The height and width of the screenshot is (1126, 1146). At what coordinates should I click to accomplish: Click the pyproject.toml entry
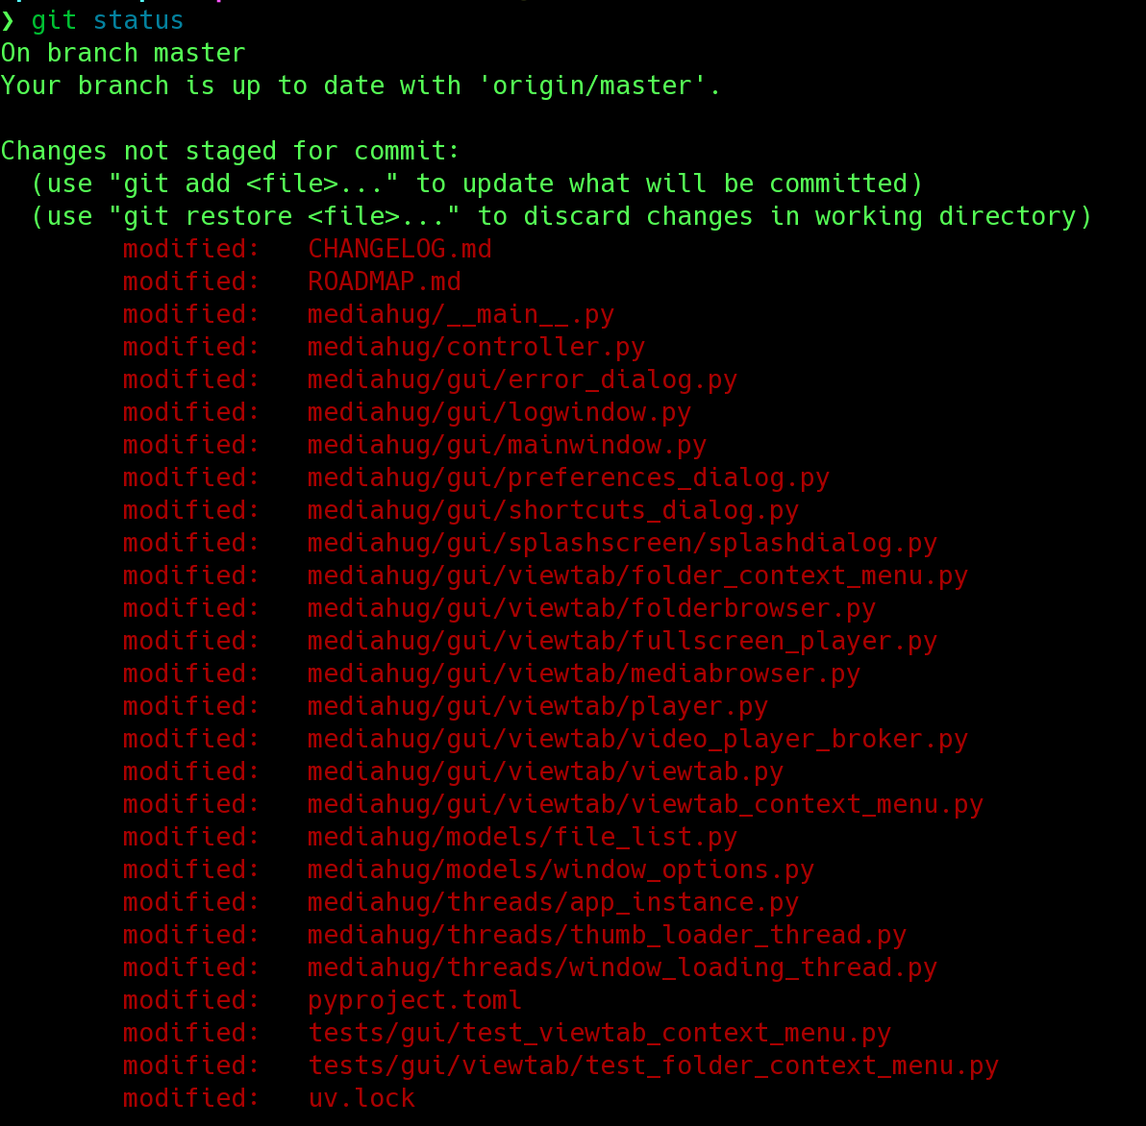(x=415, y=1001)
